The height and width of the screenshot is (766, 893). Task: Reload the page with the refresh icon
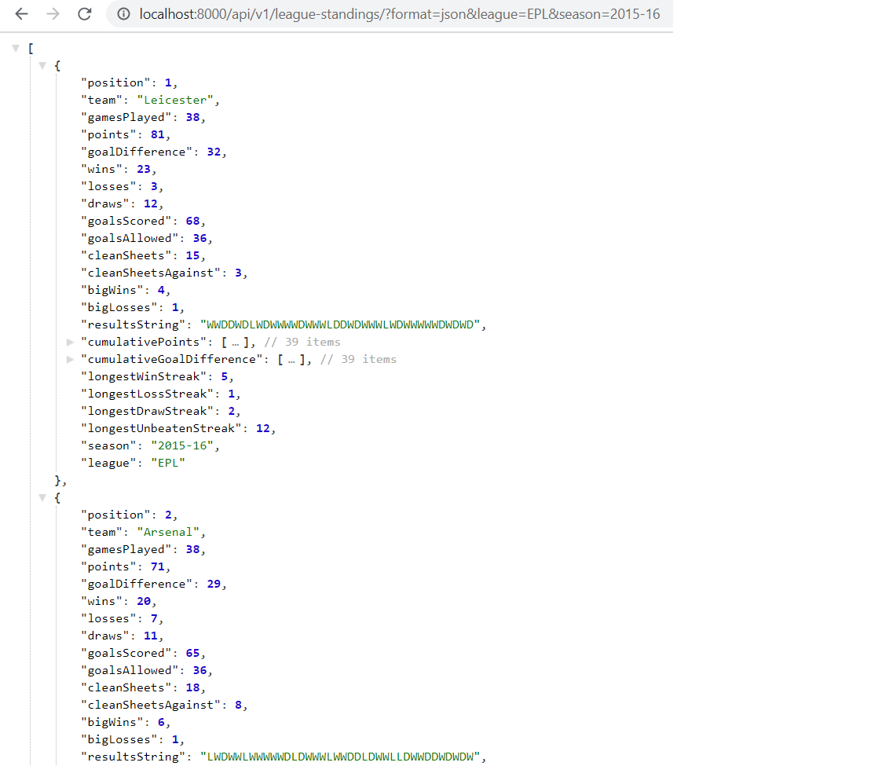(85, 13)
